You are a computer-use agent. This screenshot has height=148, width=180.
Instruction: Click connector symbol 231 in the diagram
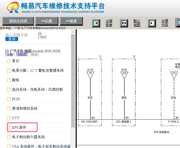click(174, 75)
